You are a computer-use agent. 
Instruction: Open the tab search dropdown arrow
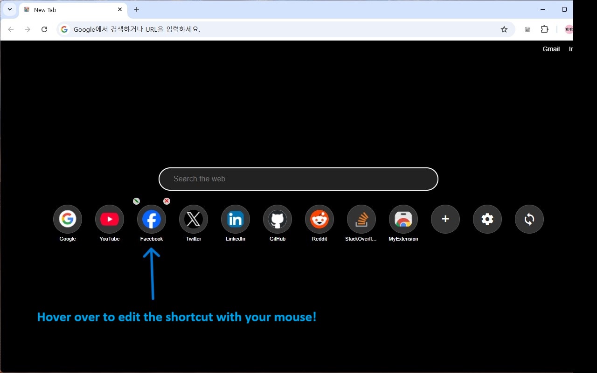pyautogui.click(x=9, y=9)
